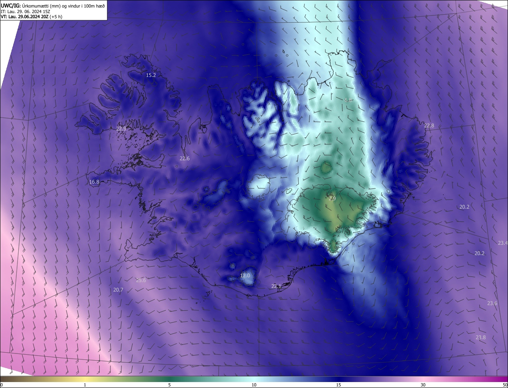Click the UWC/IG Úrkomumætti title line
This screenshot has height=388, width=508.
pos(53,5)
